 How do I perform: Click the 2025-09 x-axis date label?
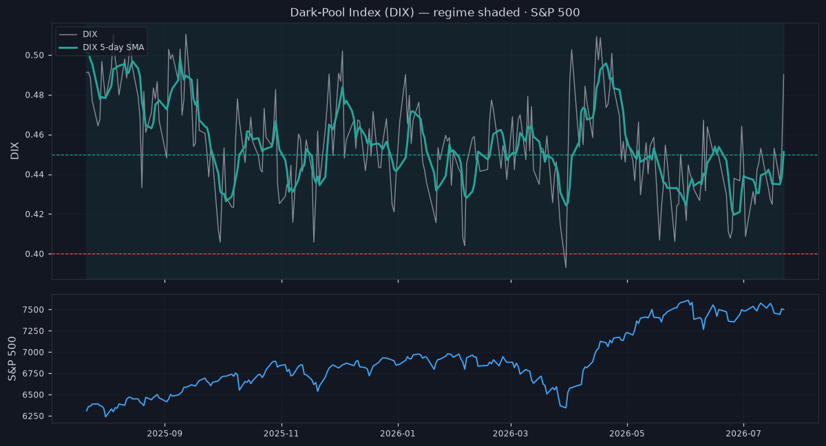[x=165, y=434]
